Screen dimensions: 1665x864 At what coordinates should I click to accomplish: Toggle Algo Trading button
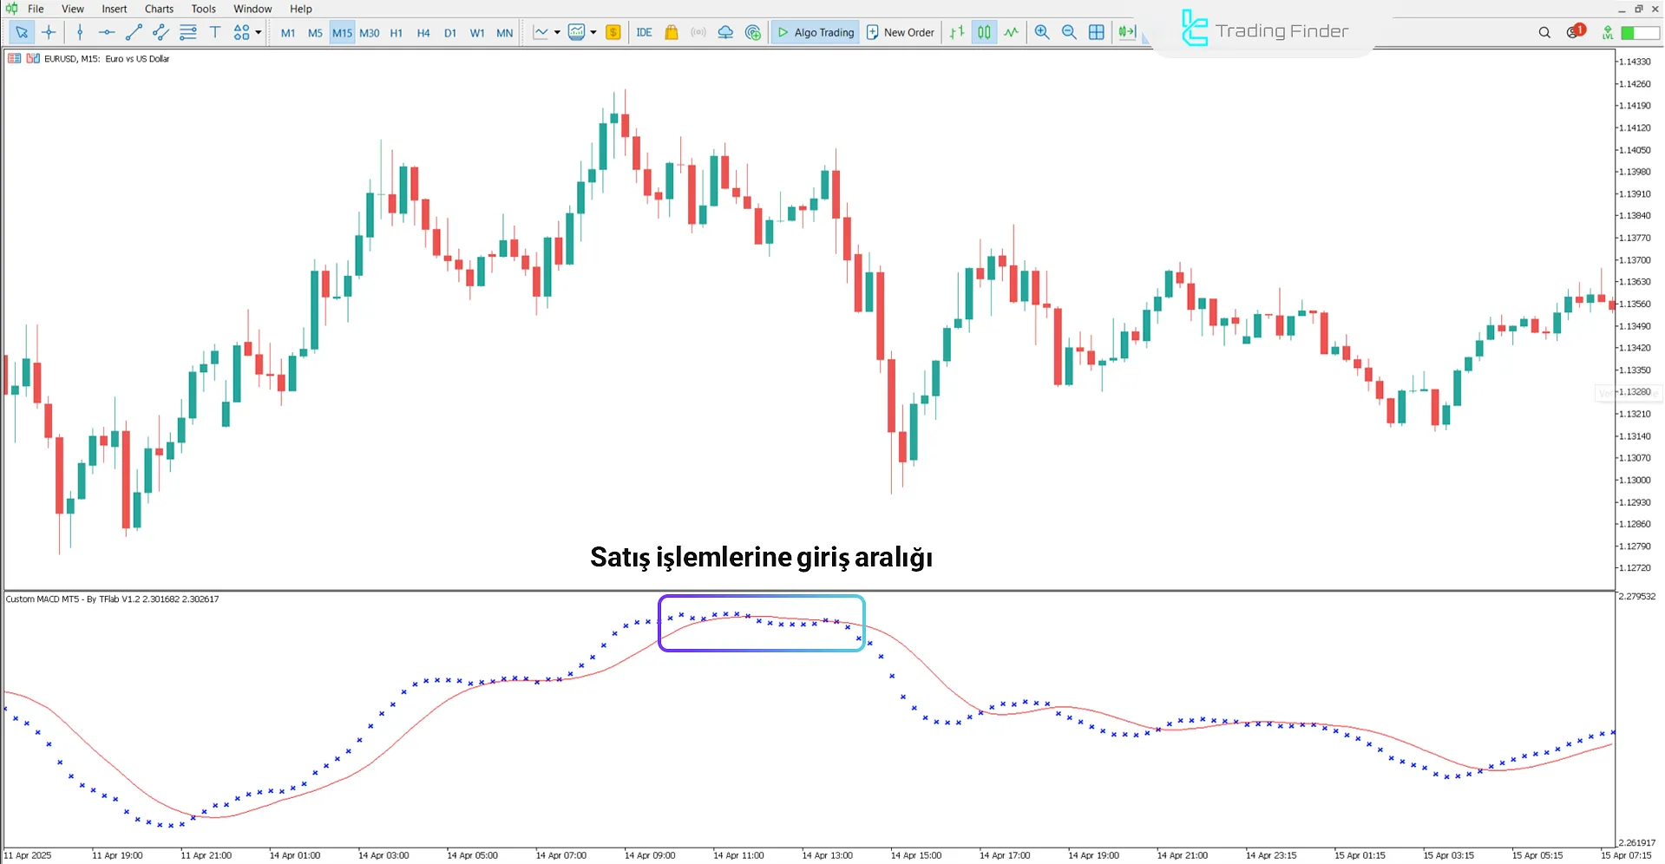(816, 32)
